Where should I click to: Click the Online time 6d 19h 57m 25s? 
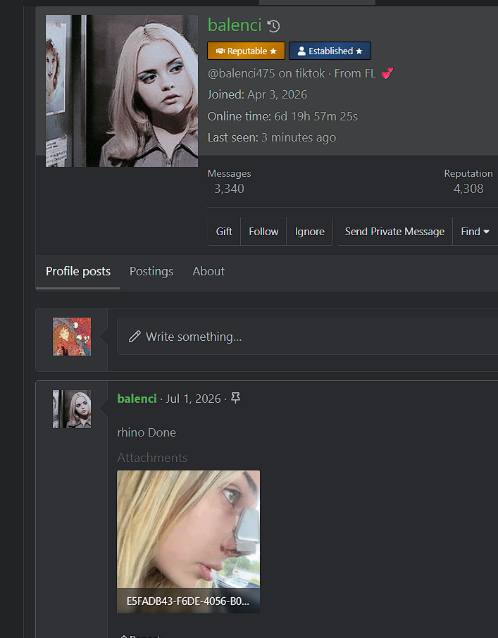pyautogui.click(x=282, y=116)
